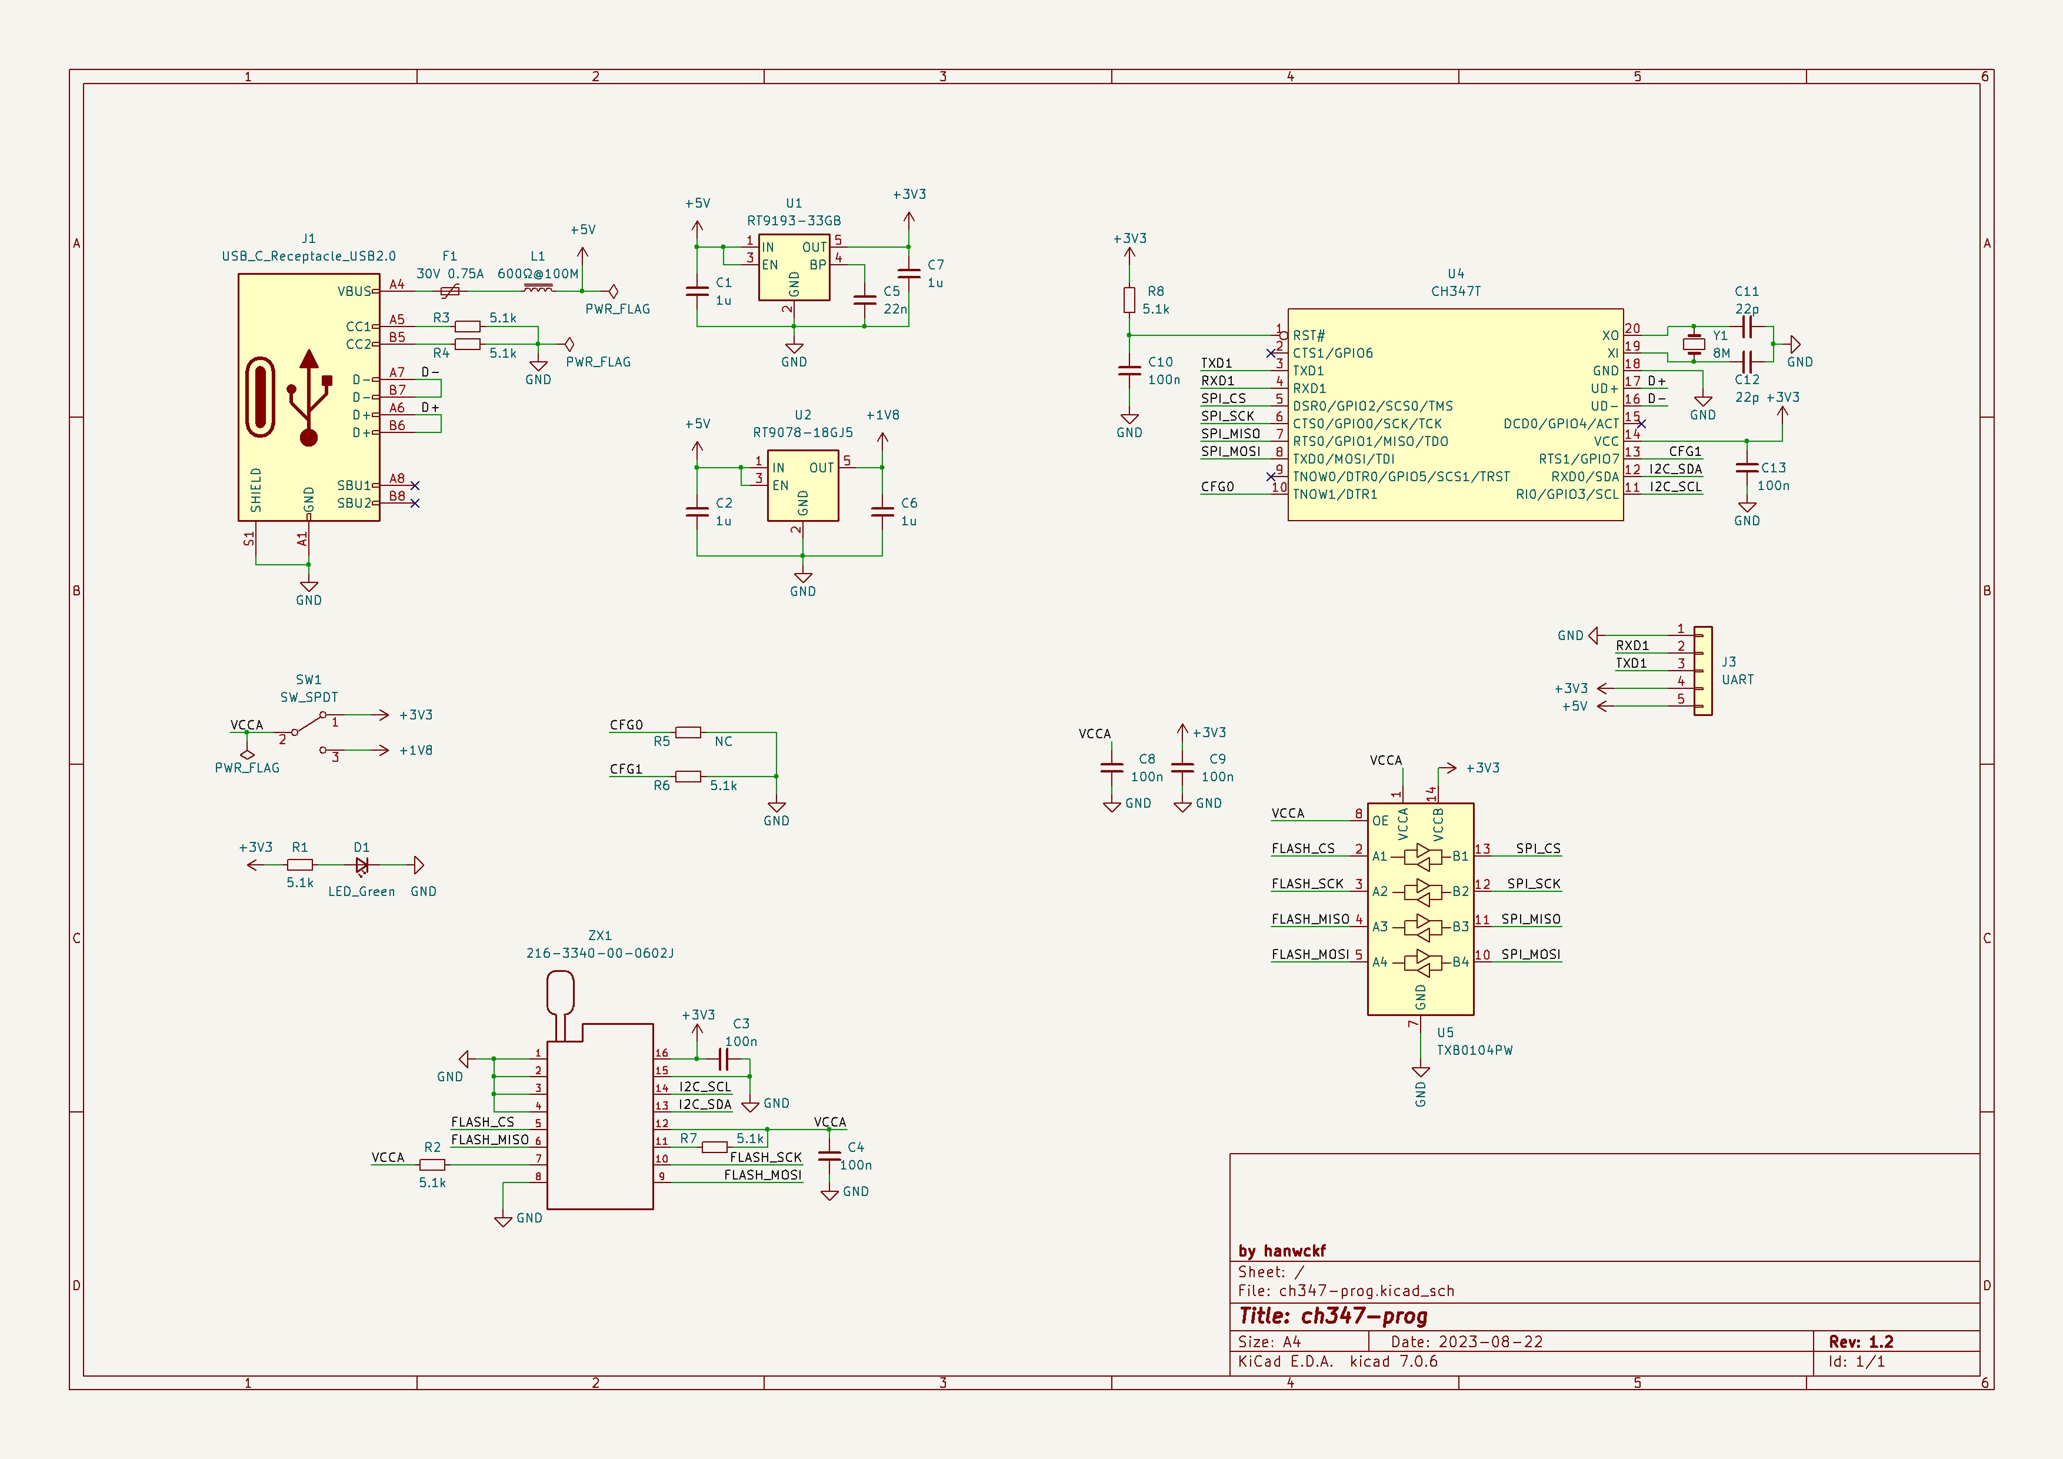Select the RT9193-33GB regulator U1

point(794,267)
